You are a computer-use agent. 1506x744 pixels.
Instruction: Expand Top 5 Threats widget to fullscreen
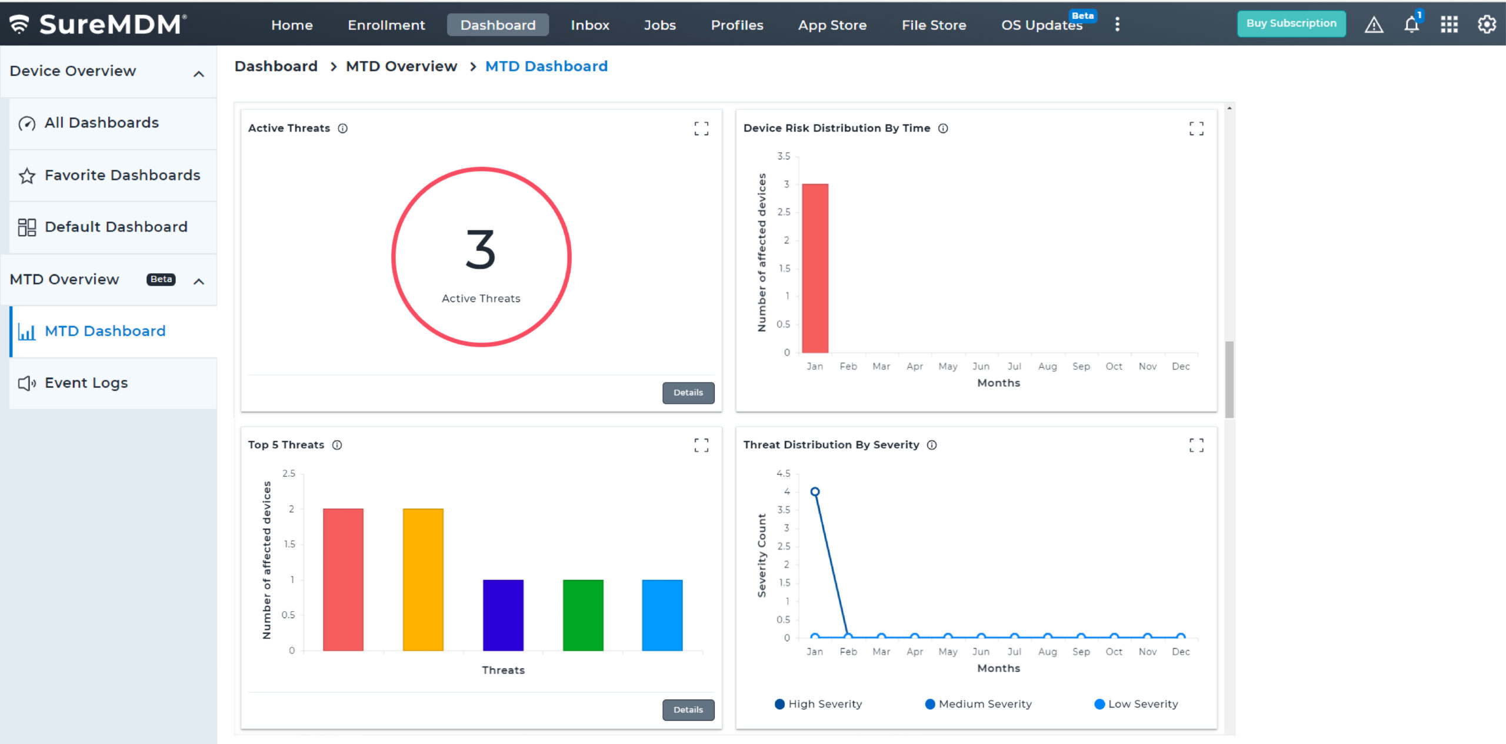click(x=701, y=445)
